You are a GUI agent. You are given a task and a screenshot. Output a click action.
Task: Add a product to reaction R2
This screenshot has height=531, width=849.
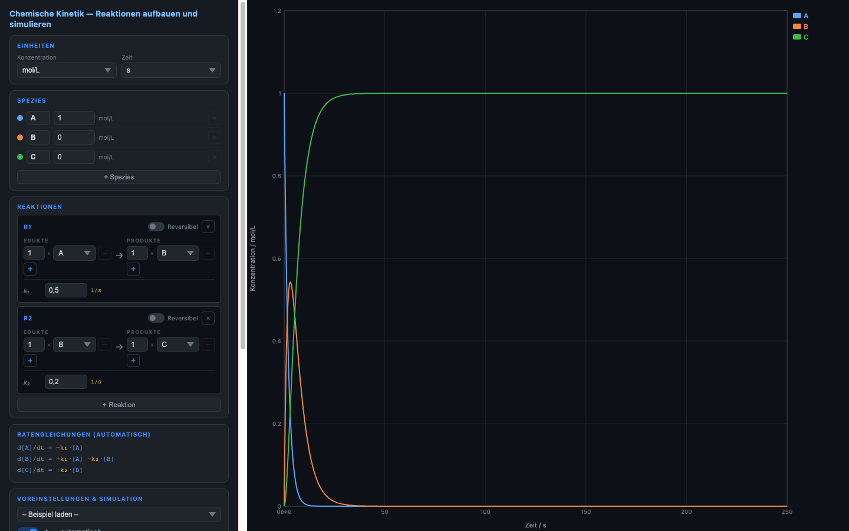pos(133,360)
